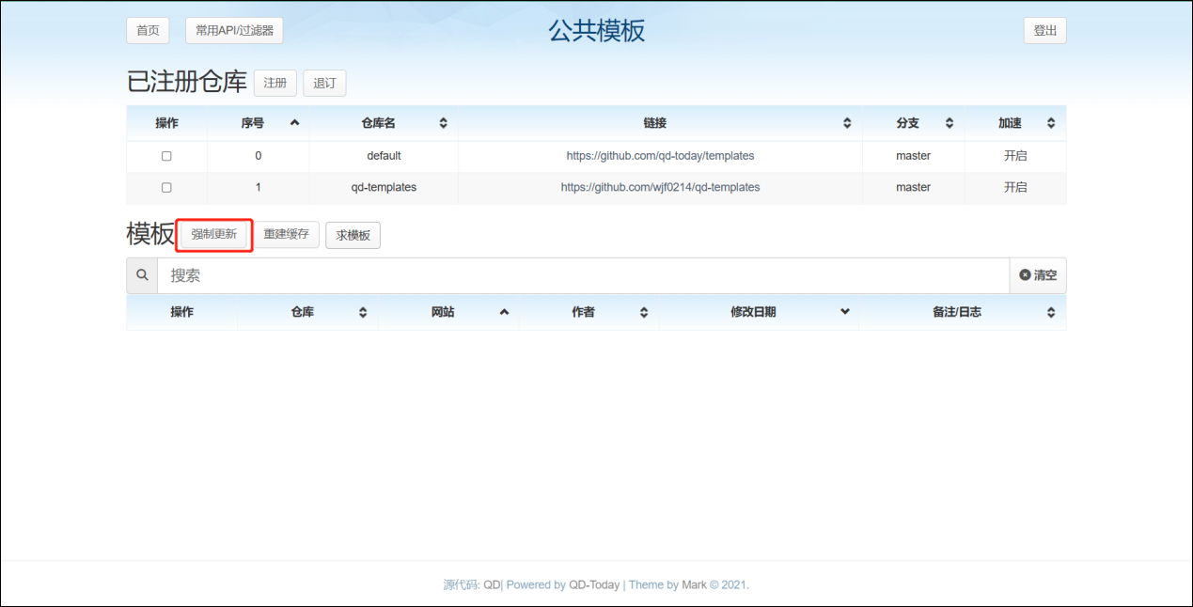Sort by 链接 column sort icon
This screenshot has width=1193, height=607.
click(847, 123)
